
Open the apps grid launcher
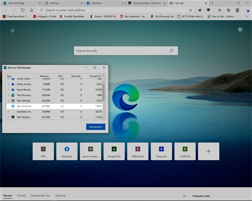(12, 30)
